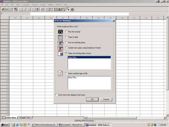This screenshot has height=127, width=169.
Task: Open the Dialog Recall toolbar icon
Action: click(16, 9)
